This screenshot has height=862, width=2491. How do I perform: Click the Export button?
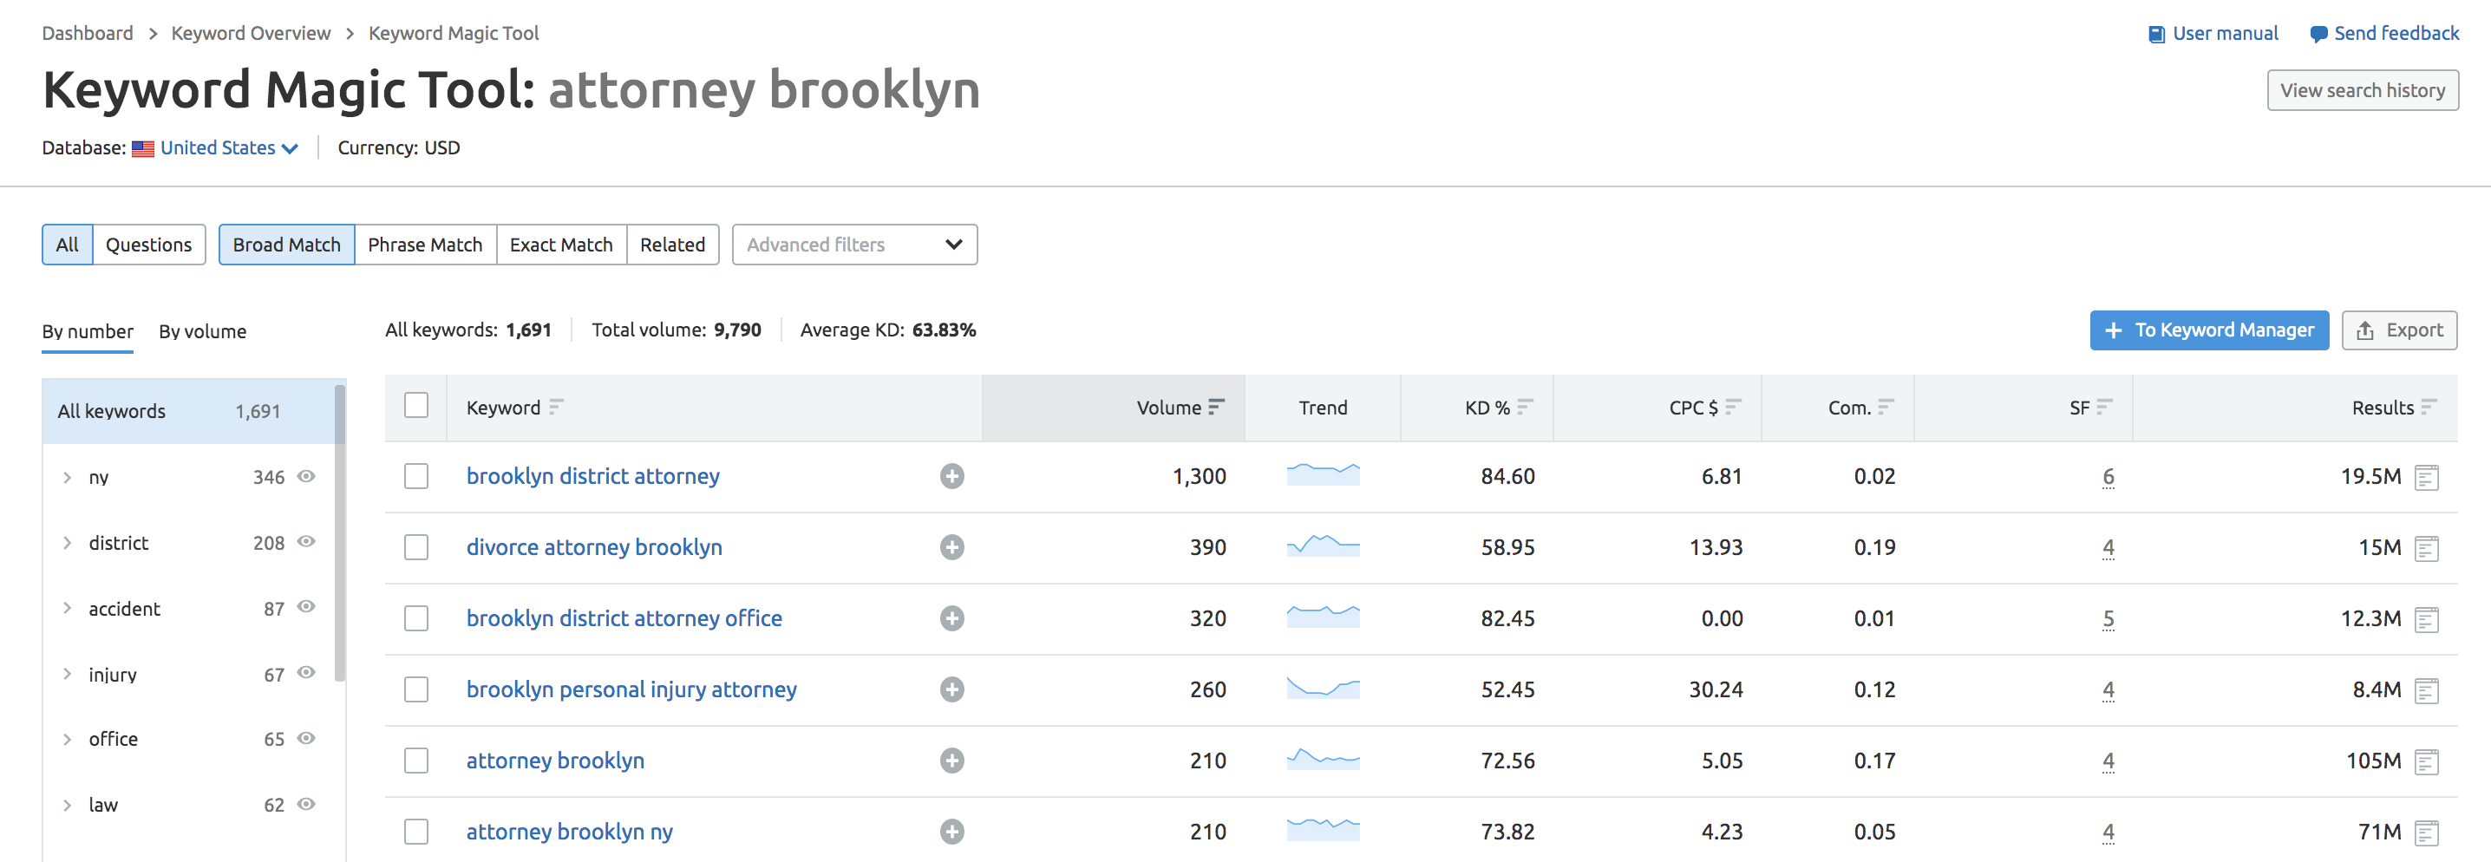click(x=2399, y=330)
